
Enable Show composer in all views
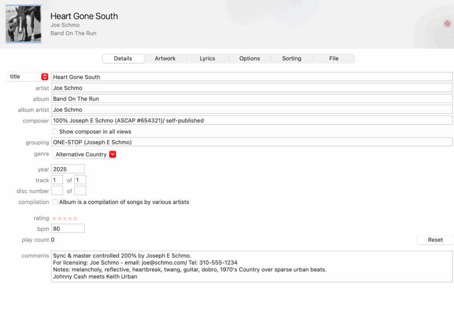(55, 132)
